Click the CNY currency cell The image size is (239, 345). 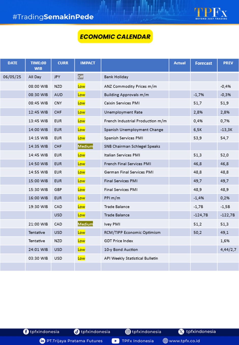coord(58,103)
